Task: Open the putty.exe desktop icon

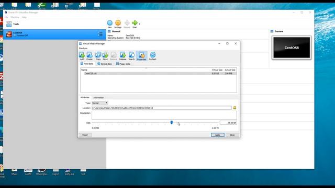Action: pyautogui.click(x=69, y=171)
